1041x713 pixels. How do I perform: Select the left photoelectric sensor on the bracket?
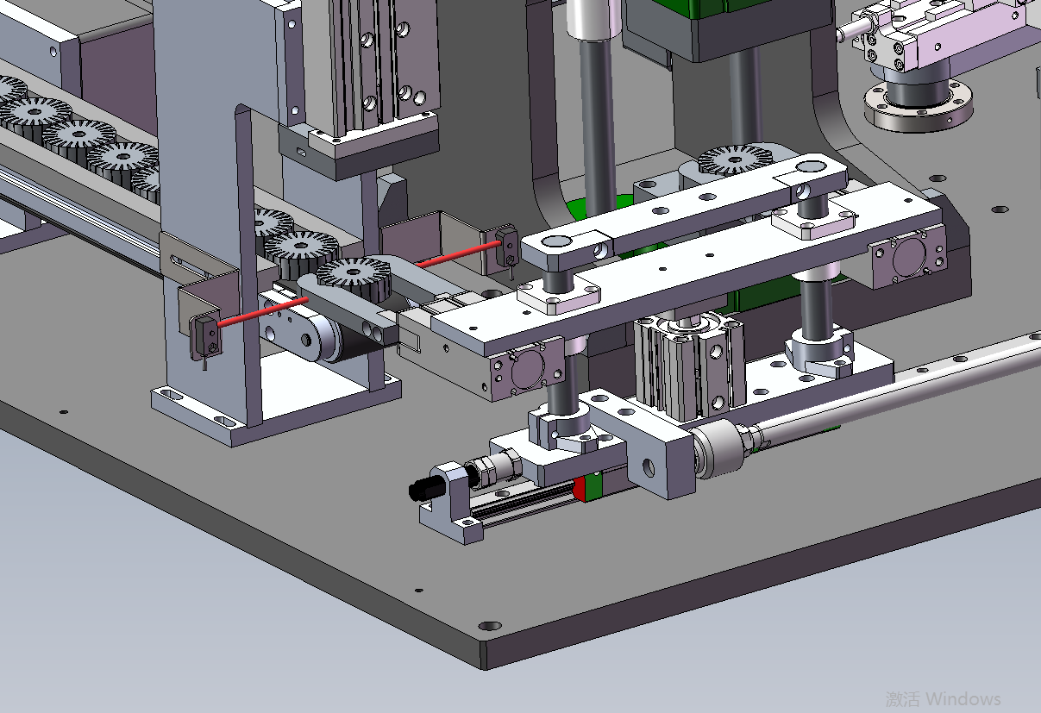pyautogui.click(x=206, y=335)
